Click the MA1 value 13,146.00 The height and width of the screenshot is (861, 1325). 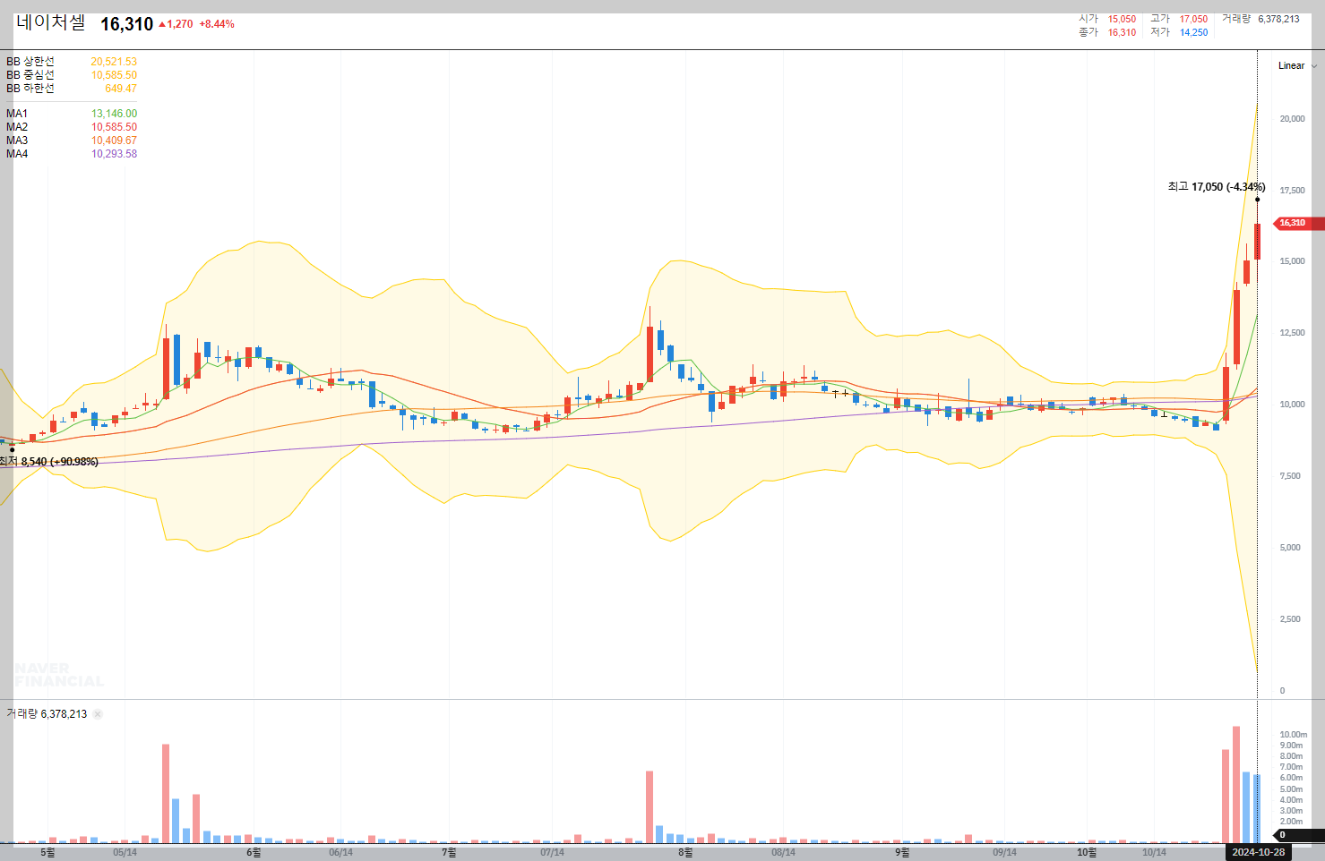click(x=114, y=114)
